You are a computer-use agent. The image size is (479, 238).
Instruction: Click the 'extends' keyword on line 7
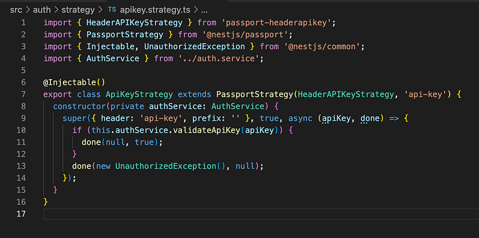click(x=194, y=94)
